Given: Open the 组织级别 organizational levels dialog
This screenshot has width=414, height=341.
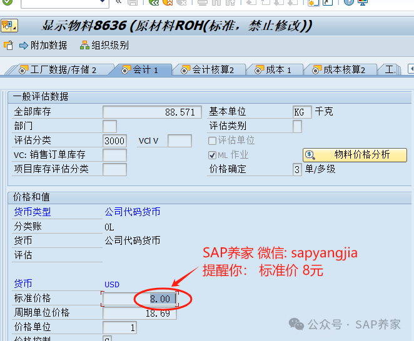Looking at the screenshot, I should (x=104, y=46).
